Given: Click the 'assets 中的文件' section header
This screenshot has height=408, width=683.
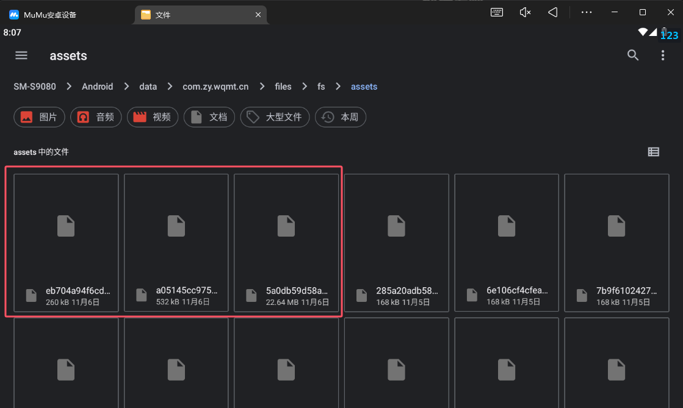Looking at the screenshot, I should pos(41,152).
